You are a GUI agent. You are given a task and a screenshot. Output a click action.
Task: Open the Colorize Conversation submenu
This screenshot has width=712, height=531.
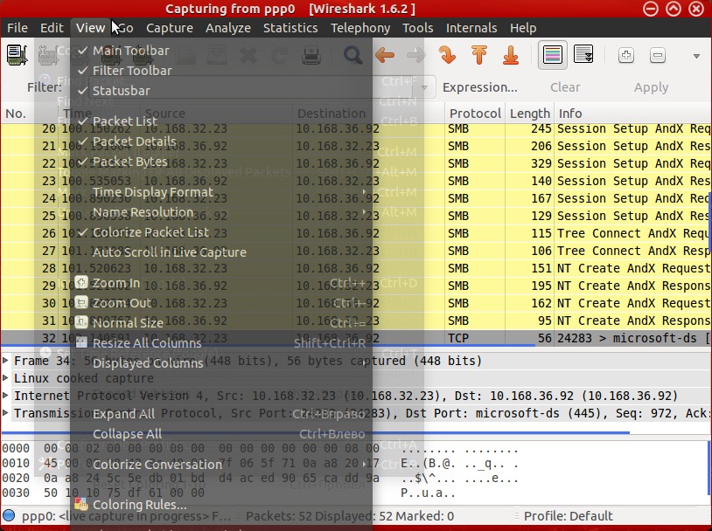tap(221, 465)
